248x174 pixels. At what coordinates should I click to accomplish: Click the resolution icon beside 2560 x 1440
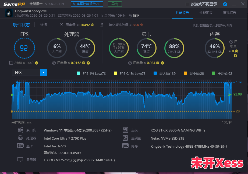(x=11, y=63)
